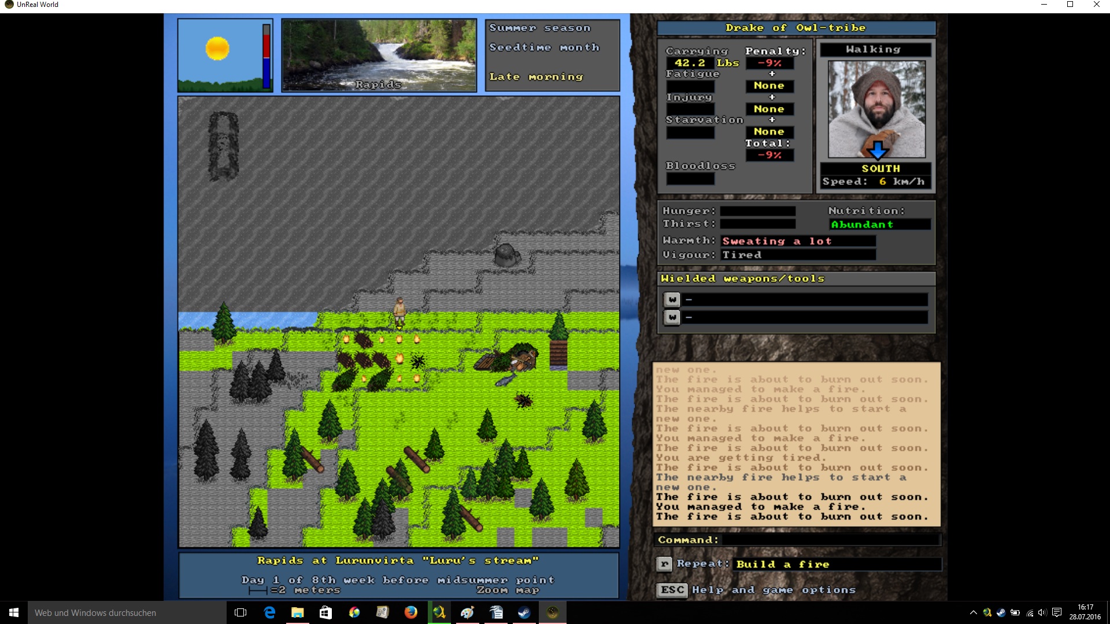The width and height of the screenshot is (1110, 624).
Task: Click the Windows search box
Action: pyautogui.click(x=127, y=612)
